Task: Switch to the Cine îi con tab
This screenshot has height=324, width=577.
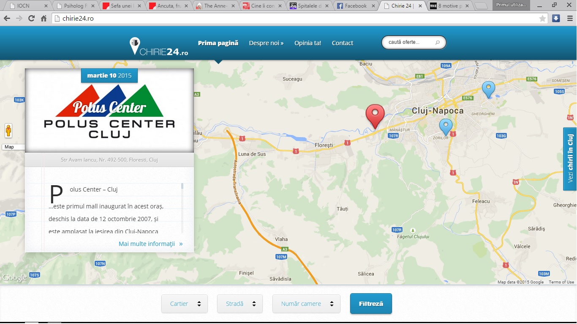Action: click(x=262, y=6)
